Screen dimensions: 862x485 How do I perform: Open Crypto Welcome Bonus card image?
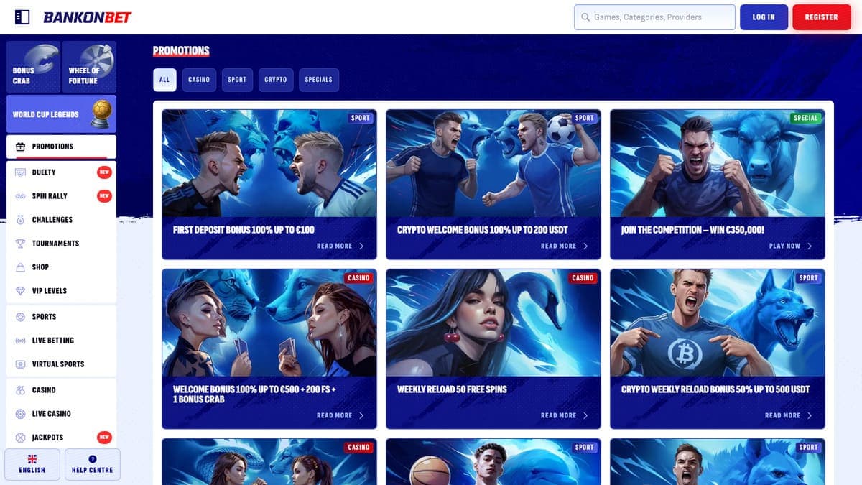pos(493,163)
